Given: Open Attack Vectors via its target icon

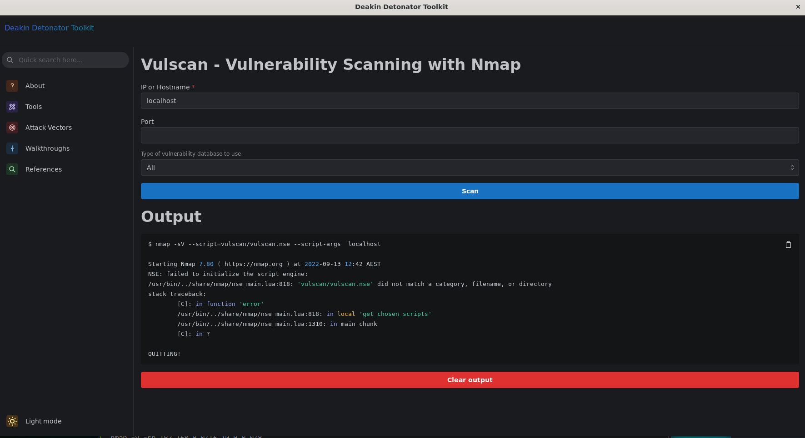Looking at the screenshot, I should [x=12, y=128].
